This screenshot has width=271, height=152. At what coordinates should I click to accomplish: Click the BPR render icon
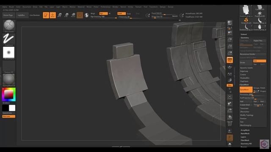[x=230, y=23]
